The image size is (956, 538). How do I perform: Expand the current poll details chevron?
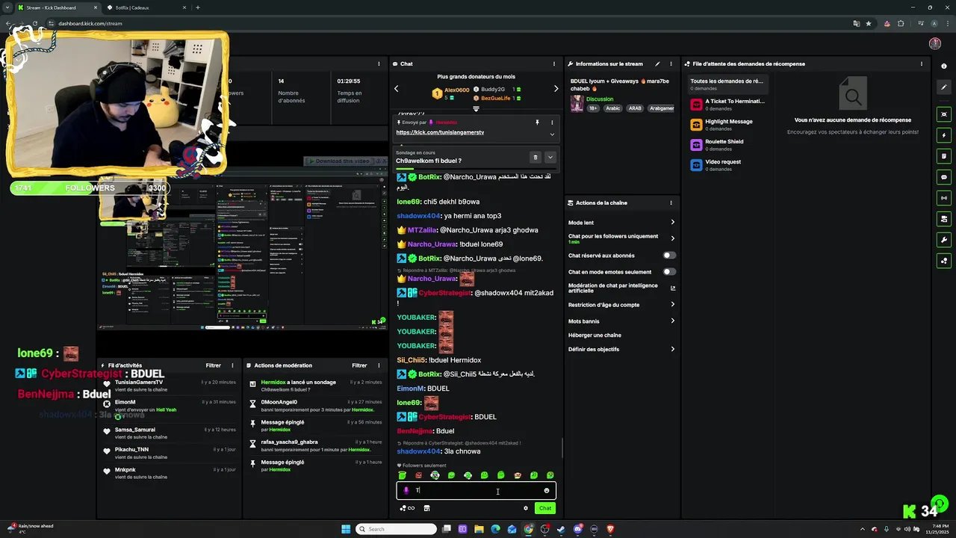pos(550,158)
